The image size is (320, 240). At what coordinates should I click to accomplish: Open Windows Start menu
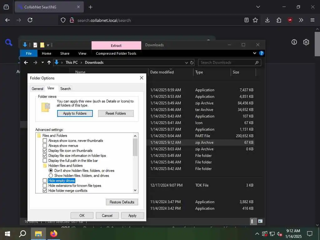(x=7, y=234)
